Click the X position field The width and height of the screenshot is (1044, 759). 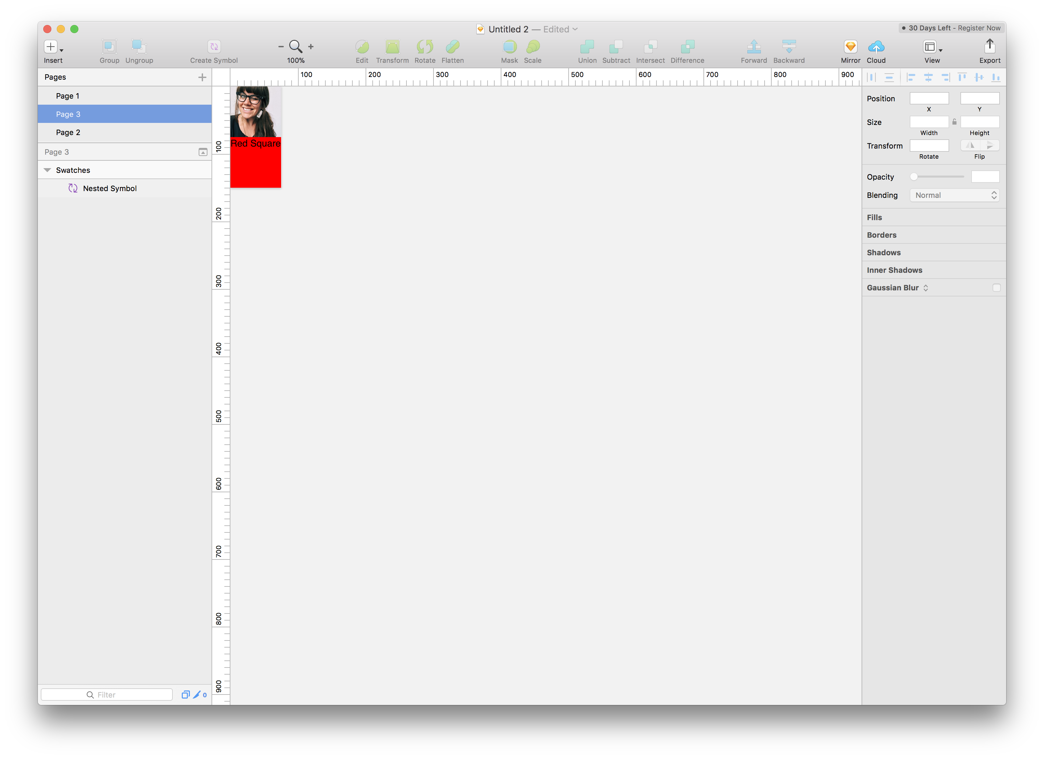tap(929, 98)
